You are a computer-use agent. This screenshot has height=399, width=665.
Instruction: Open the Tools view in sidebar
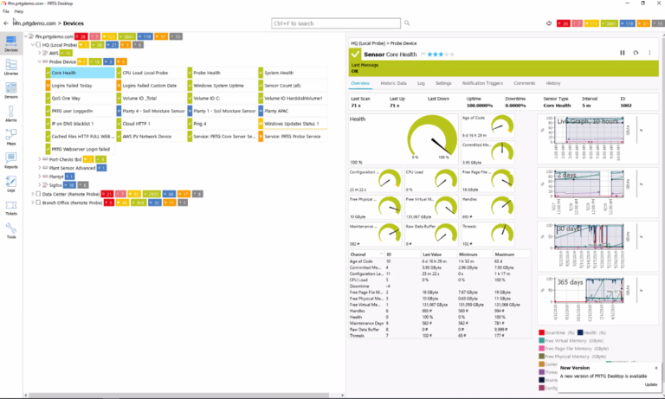point(11,230)
